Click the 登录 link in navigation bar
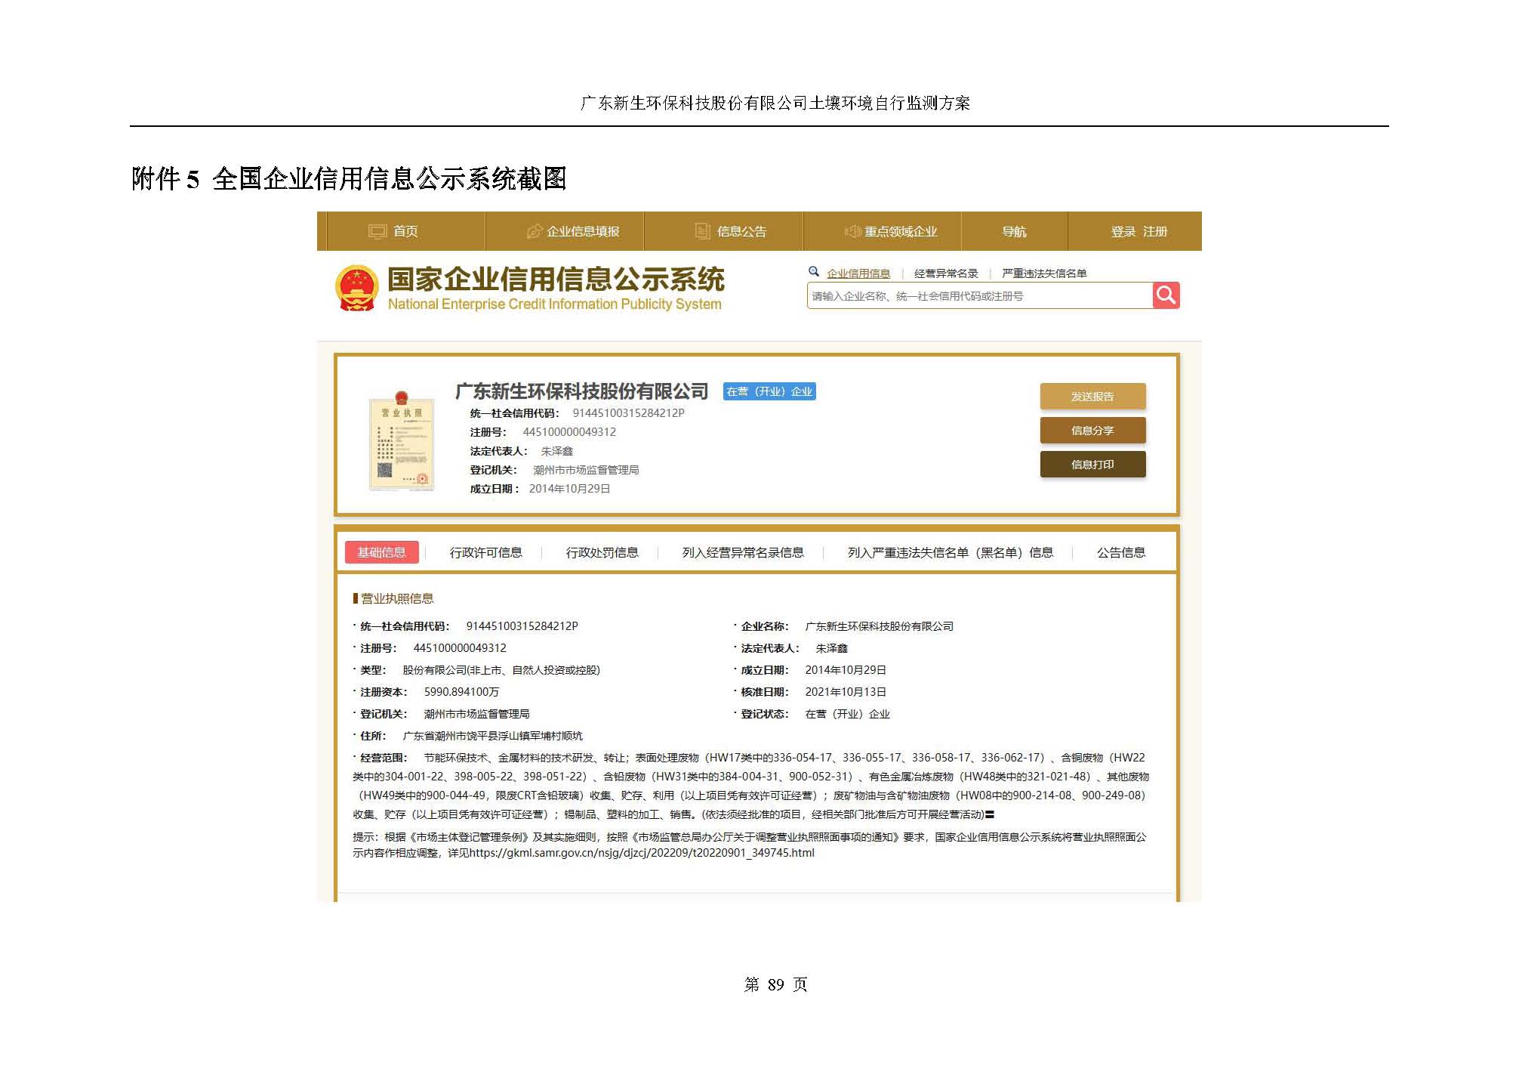 pos(1123,231)
